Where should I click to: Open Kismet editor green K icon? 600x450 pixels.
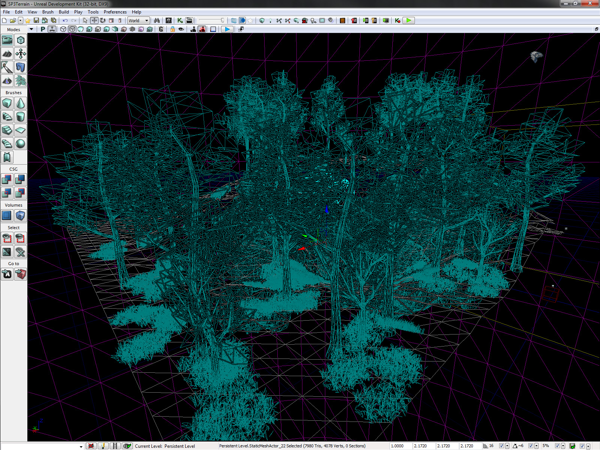click(x=180, y=21)
